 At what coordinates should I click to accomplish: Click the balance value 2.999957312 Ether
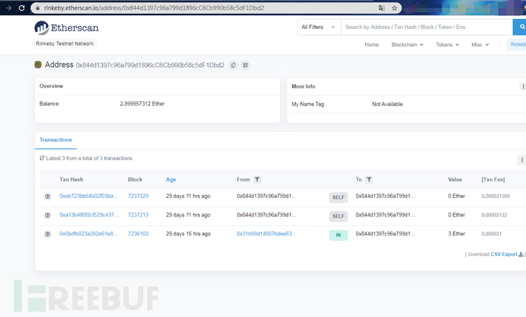point(143,104)
